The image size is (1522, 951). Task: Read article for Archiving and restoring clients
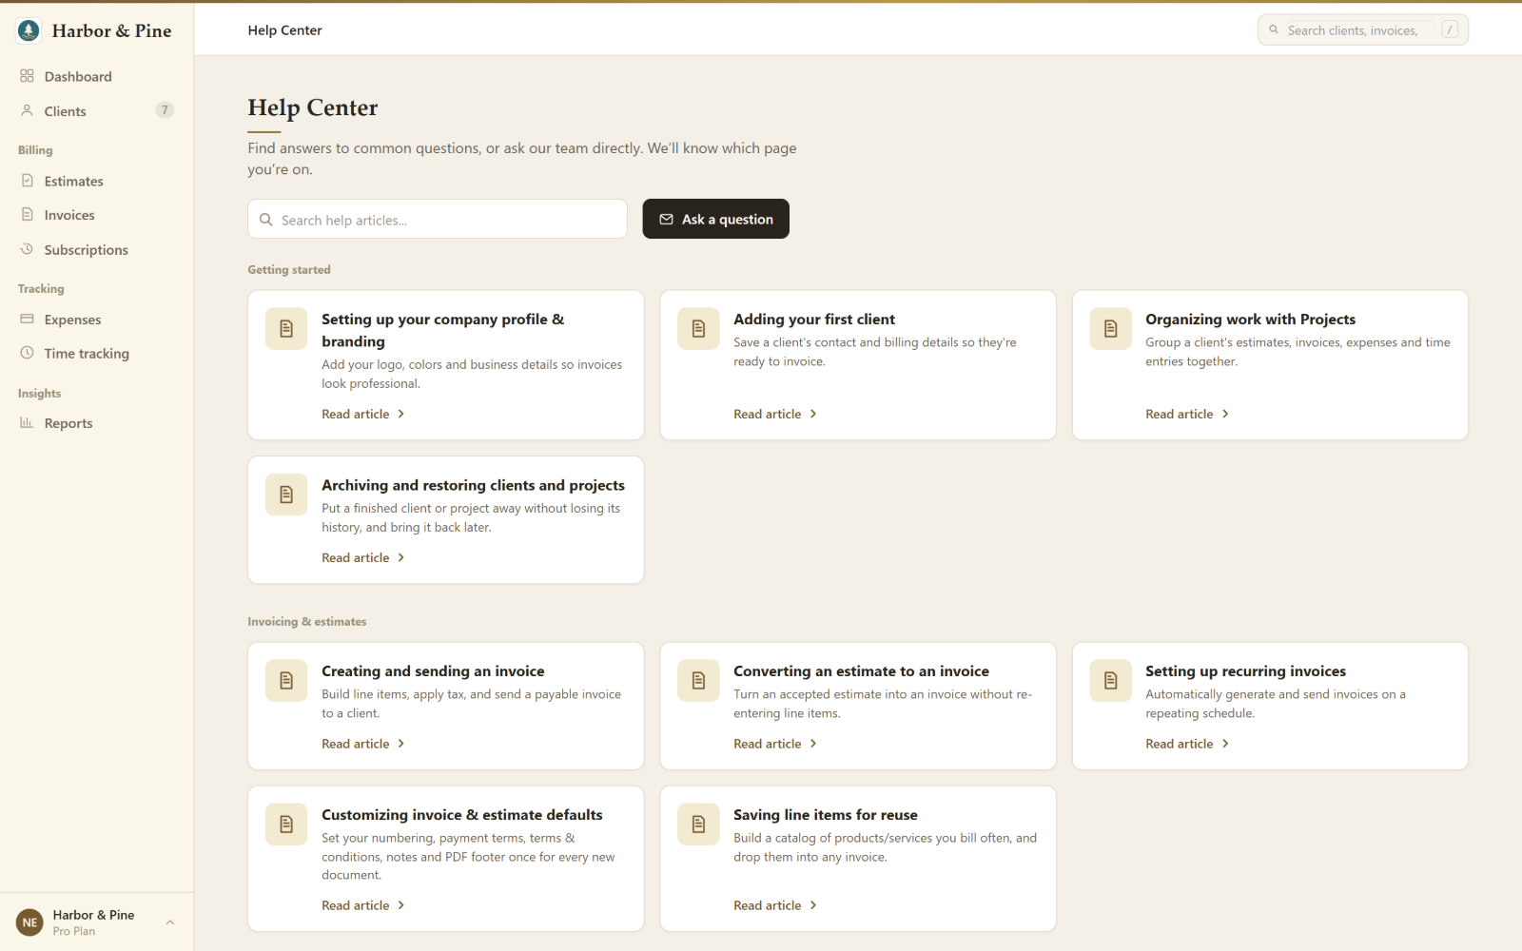363,557
